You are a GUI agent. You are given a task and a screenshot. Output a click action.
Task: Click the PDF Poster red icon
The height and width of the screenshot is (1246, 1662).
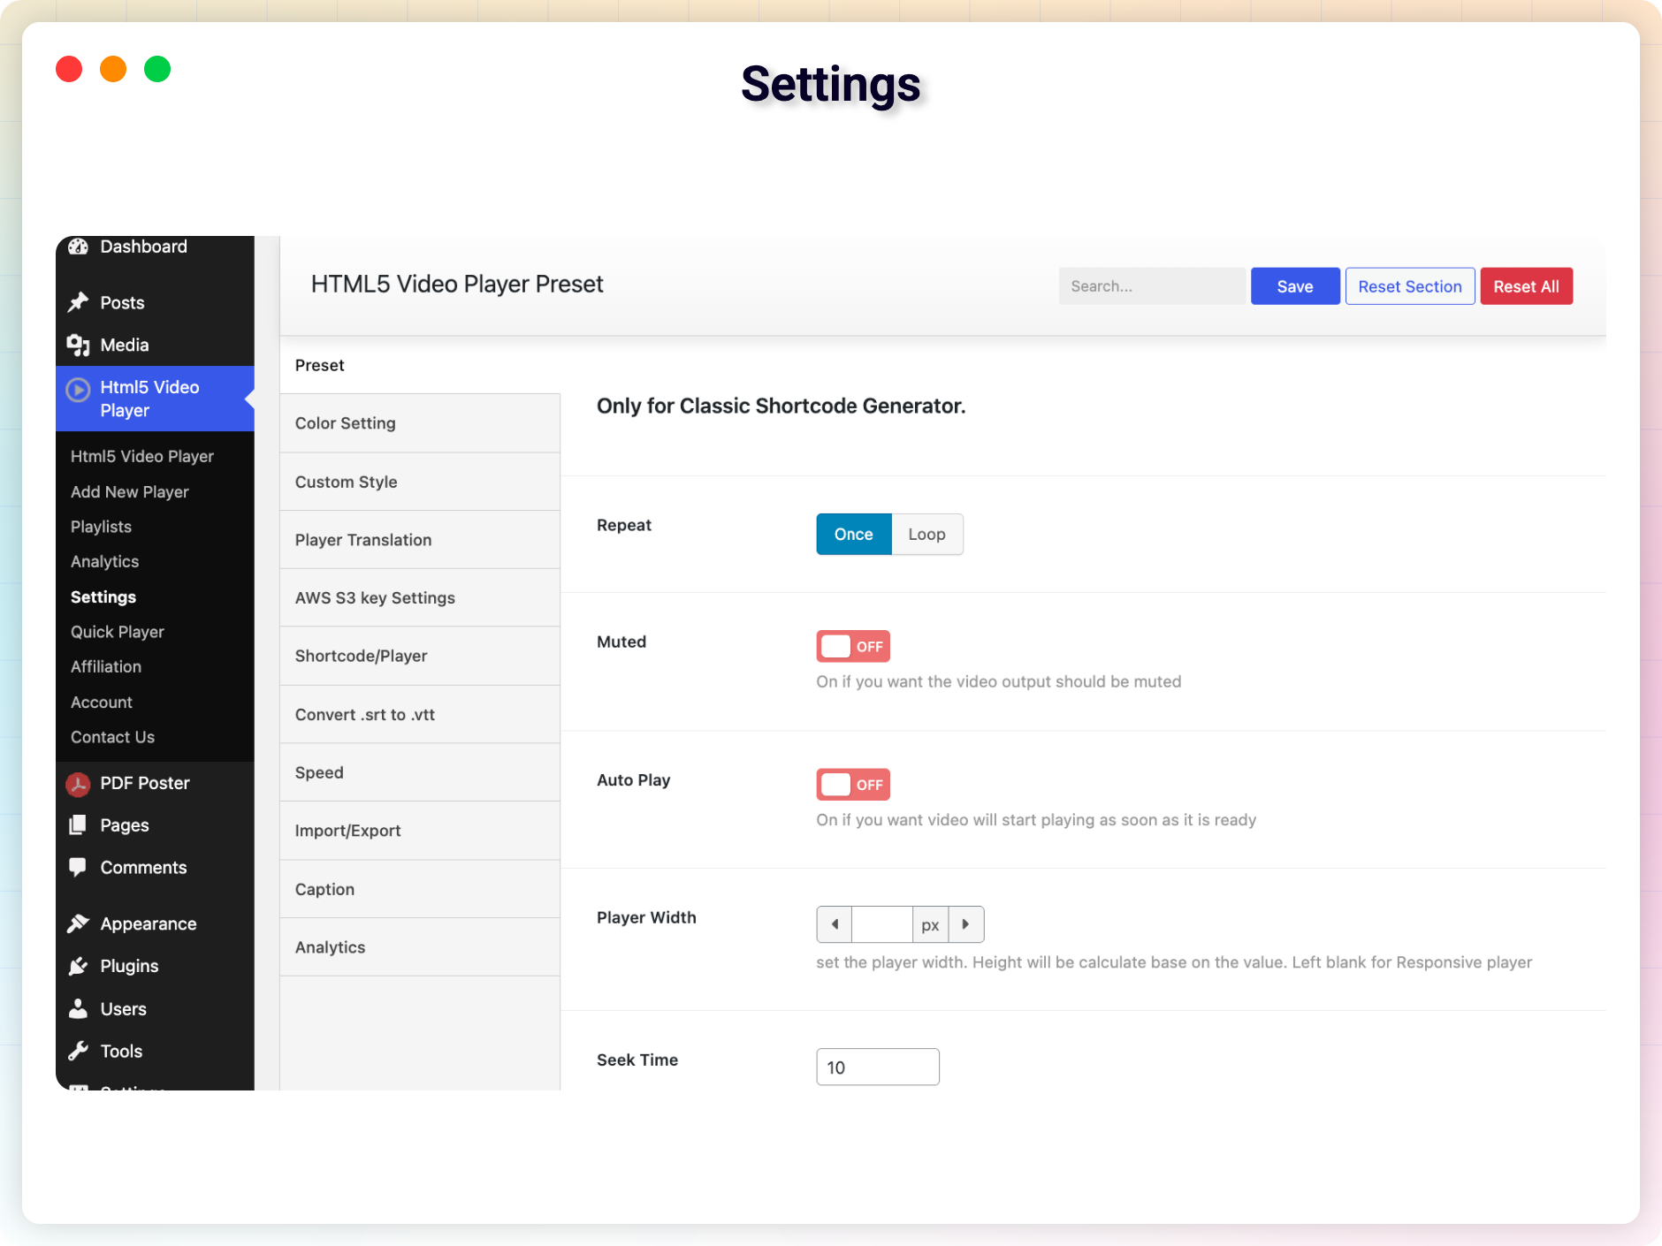click(x=79, y=784)
